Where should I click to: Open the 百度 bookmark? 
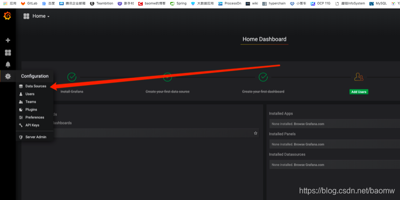pyautogui.click(x=48, y=3)
